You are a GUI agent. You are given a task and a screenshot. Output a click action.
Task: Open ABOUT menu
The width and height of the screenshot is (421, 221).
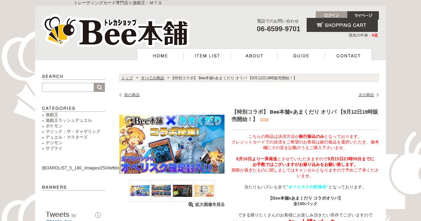click(x=254, y=55)
